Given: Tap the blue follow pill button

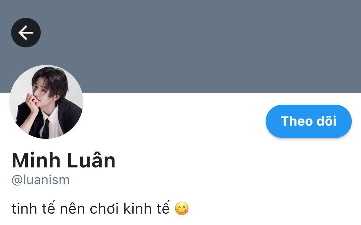Looking at the screenshot, I should pos(309,121).
